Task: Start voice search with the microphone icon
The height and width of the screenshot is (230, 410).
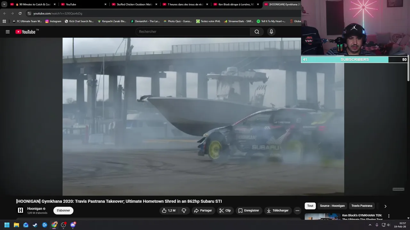Action: [x=271, y=32]
